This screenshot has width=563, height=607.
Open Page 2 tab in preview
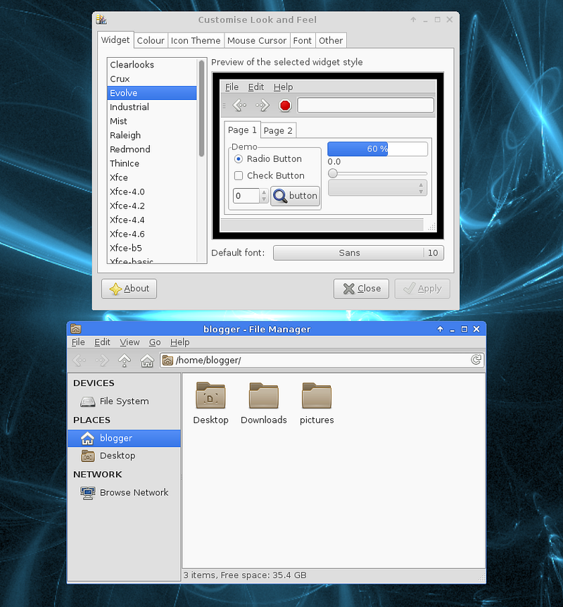pos(278,130)
